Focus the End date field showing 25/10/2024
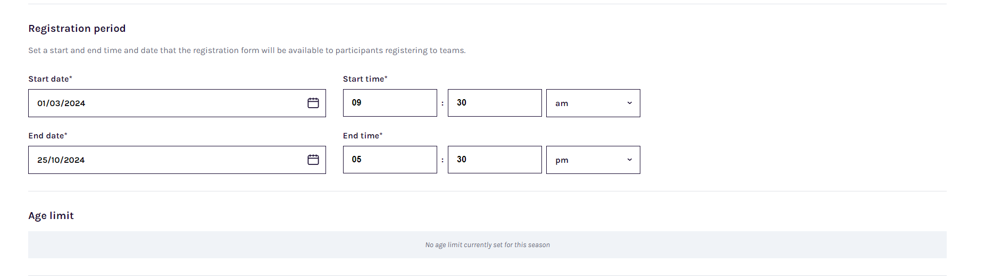 pyautogui.click(x=177, y=160)
